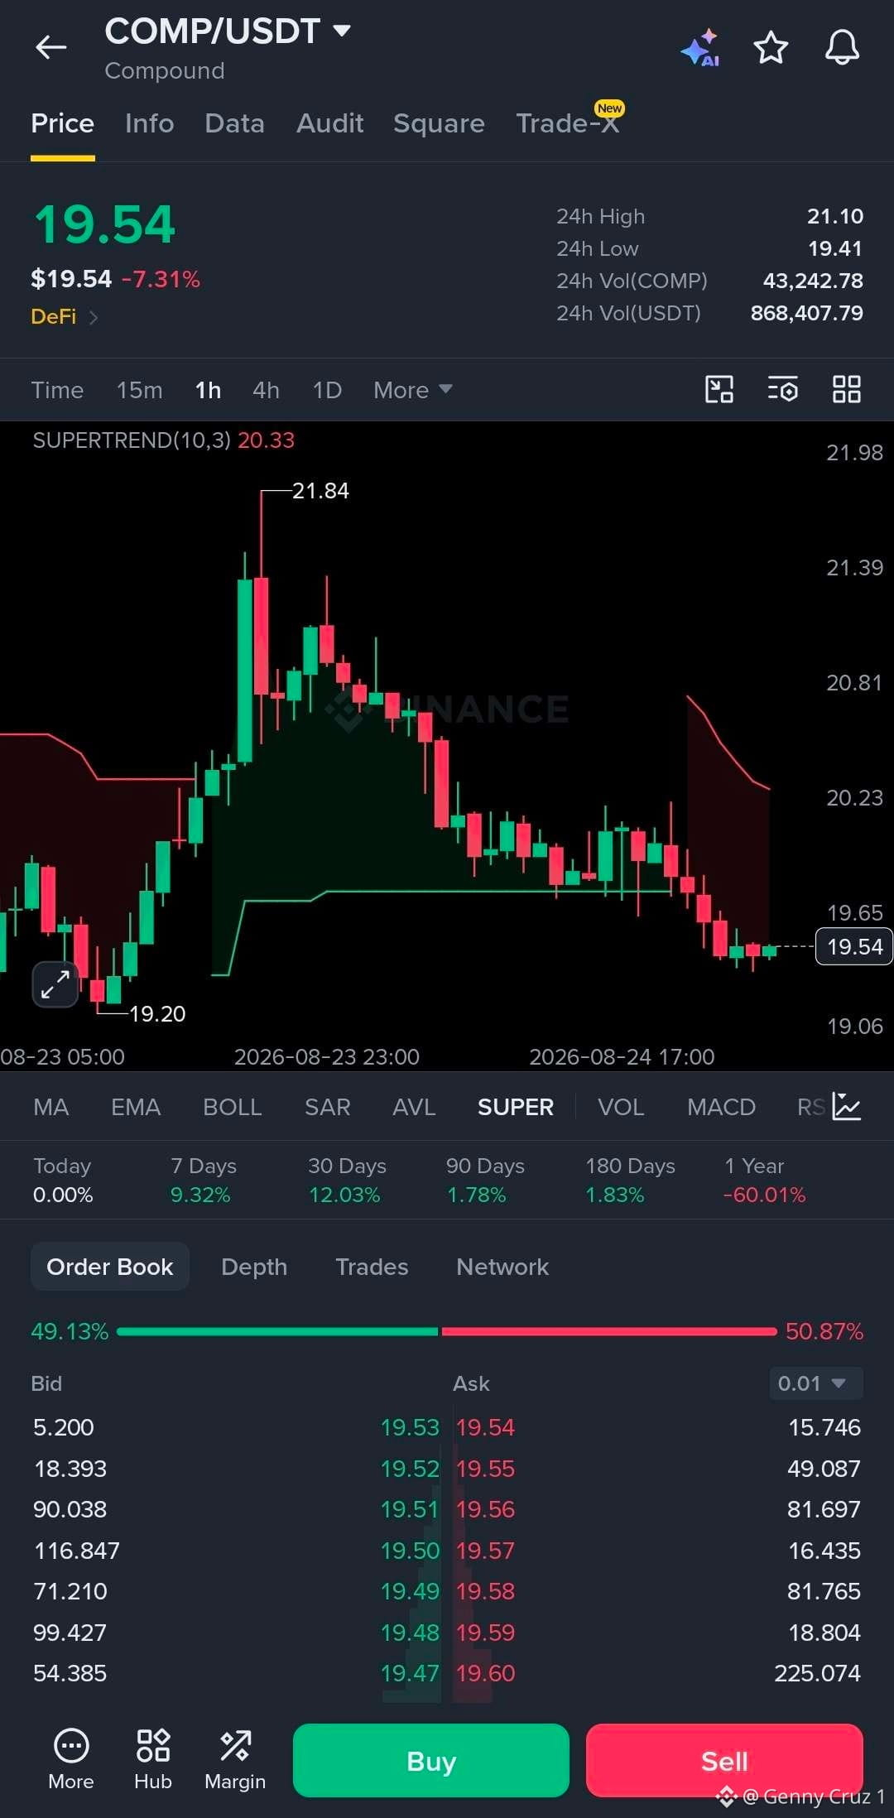This screenshot has width=894, height=1818.
Task: Open Margin trading icon
Action: pyautogui.click(x=235, y=1760)
